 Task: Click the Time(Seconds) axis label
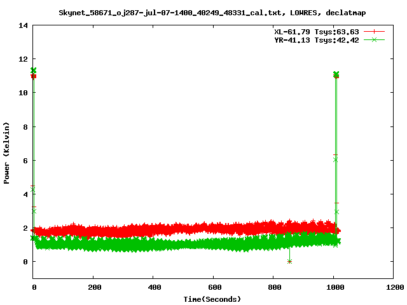212,299
